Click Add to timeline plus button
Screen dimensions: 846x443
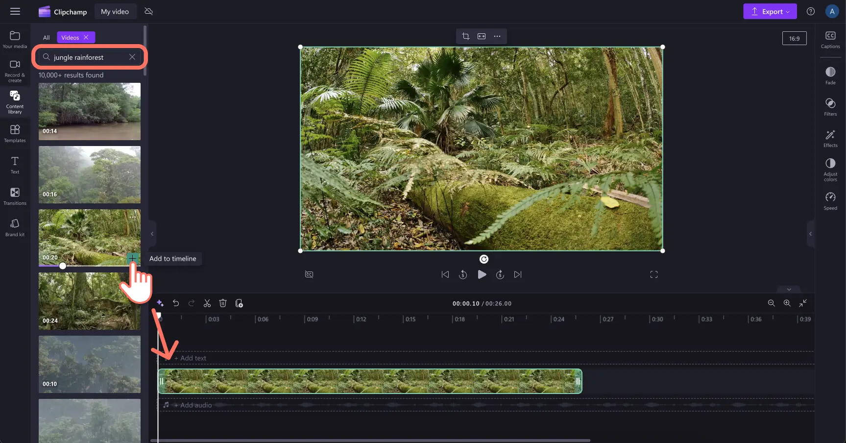click(x=132, y=258)
